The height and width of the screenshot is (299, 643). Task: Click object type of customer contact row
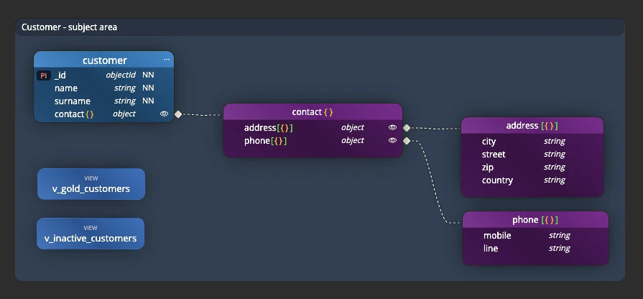(124, 114)
